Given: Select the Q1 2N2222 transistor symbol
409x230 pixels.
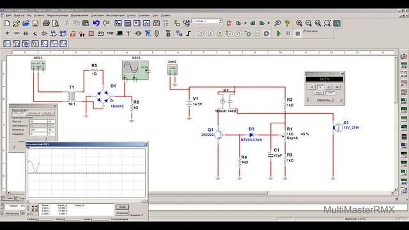Looking at the screenshot, I should [x=219, y=134].
